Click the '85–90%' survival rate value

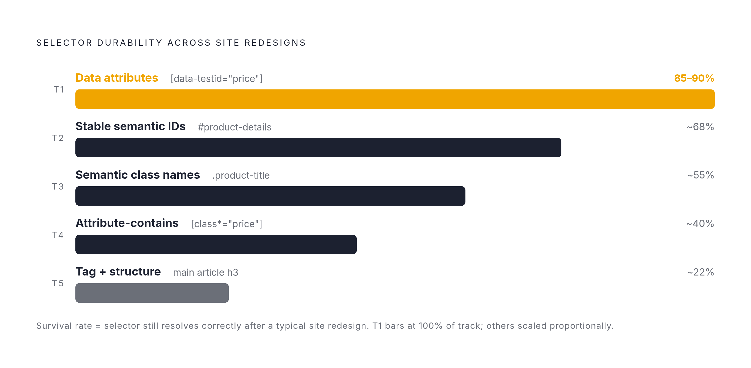694,78
